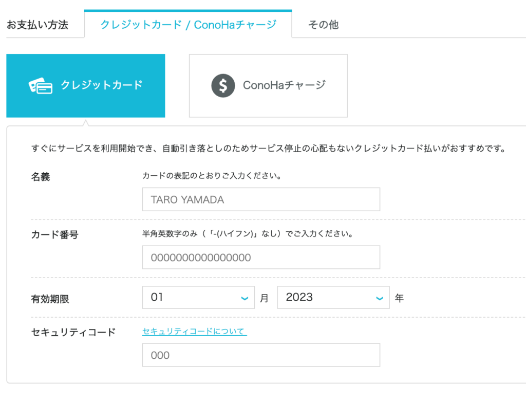Image resolution: width=526 pixels, height=403 pixels.
Task: Open the お支払い方法 tab
Action: tap(37, 25)
